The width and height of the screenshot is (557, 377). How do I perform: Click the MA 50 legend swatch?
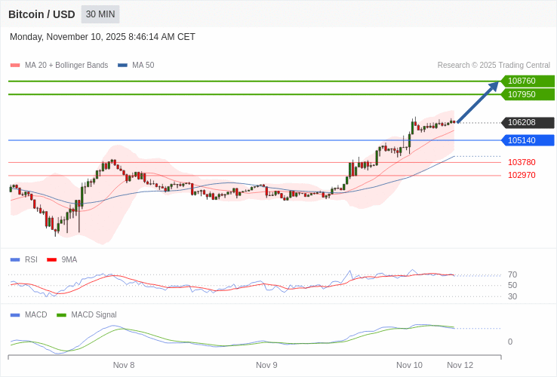[122, 66]
